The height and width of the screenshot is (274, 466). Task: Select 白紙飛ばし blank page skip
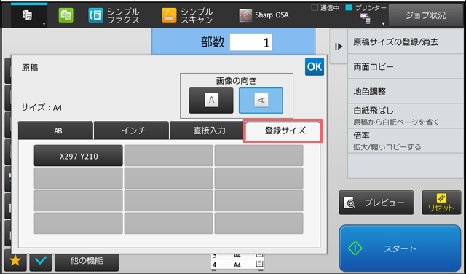tap(406, 116)
